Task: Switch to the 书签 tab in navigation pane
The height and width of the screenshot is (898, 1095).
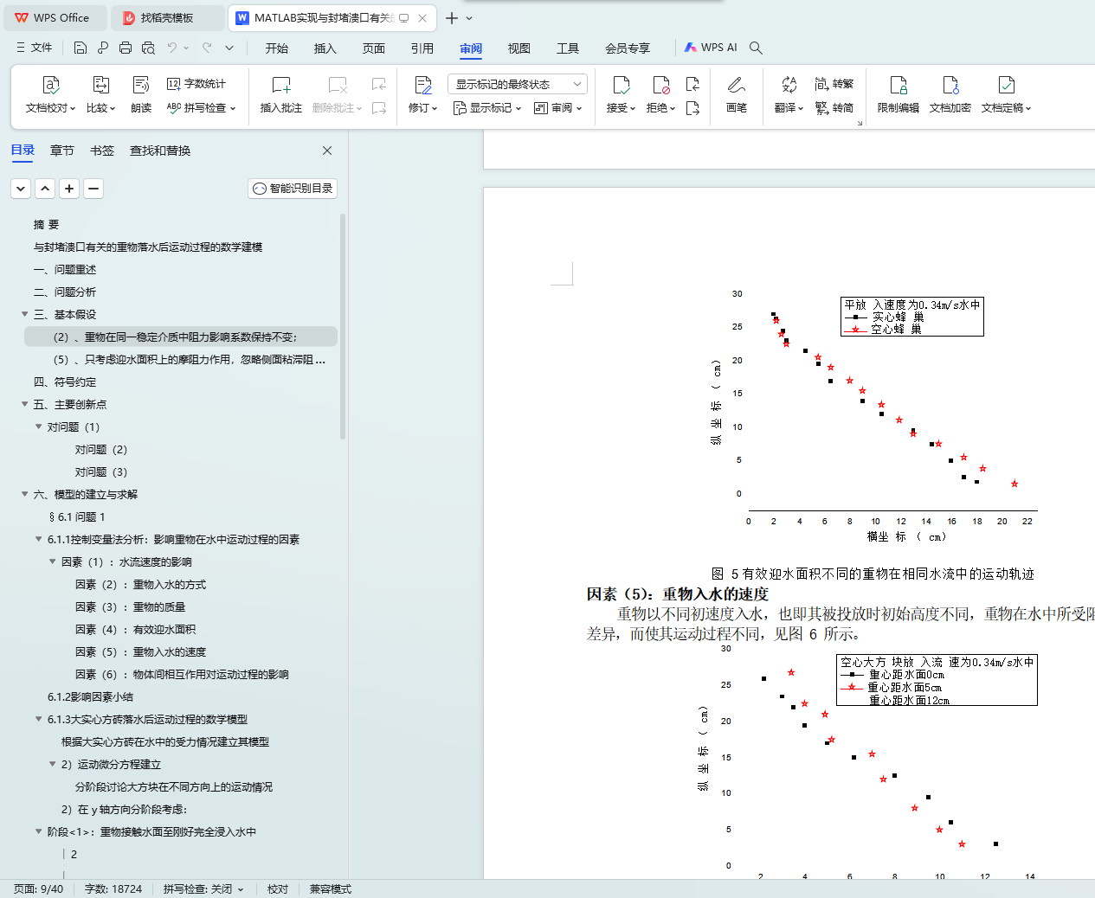Action: (102, 151)
